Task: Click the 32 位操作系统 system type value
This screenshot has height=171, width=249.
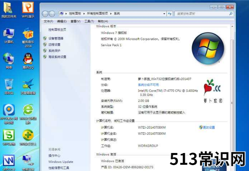Action: (x=147, y=107)
